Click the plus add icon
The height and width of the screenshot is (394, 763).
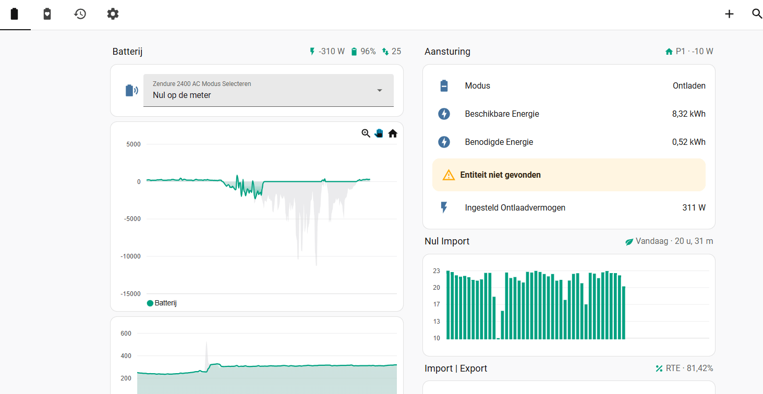pyautogui.click(x=729, y=14)
